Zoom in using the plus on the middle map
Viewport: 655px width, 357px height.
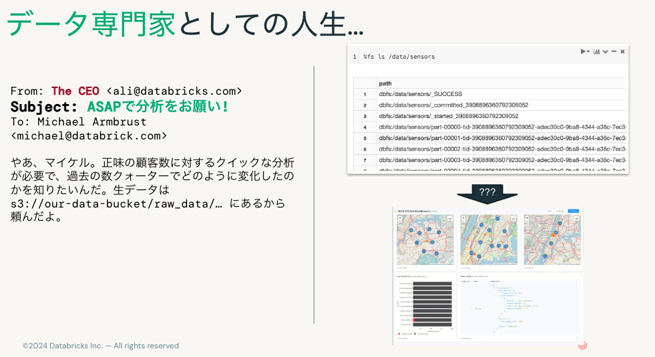pos(463,218)
